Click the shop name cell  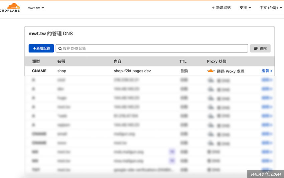tap(62, 71)
